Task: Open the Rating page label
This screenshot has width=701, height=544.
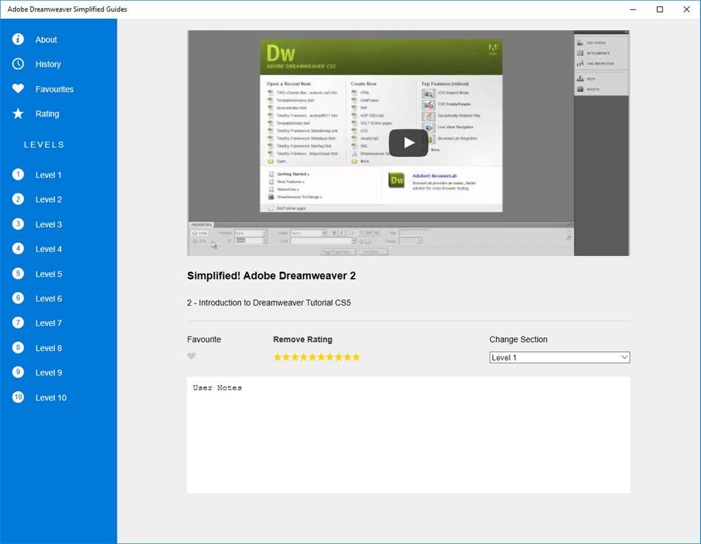Action: (47, 114)
